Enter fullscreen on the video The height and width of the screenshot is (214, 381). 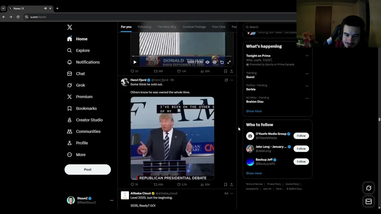coord(229,62)
